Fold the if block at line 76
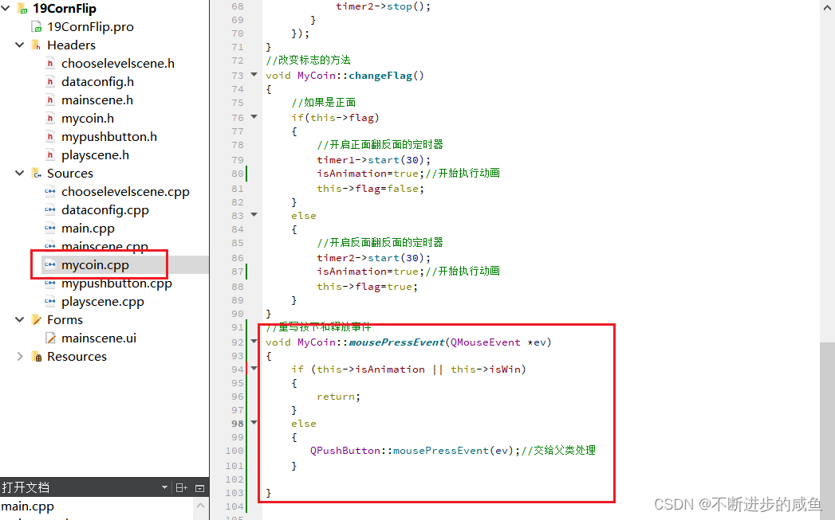 tap(254, 117)
